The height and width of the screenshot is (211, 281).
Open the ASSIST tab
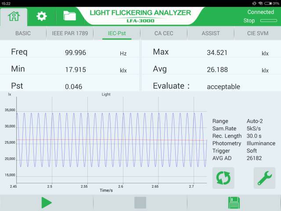point(211,33)
